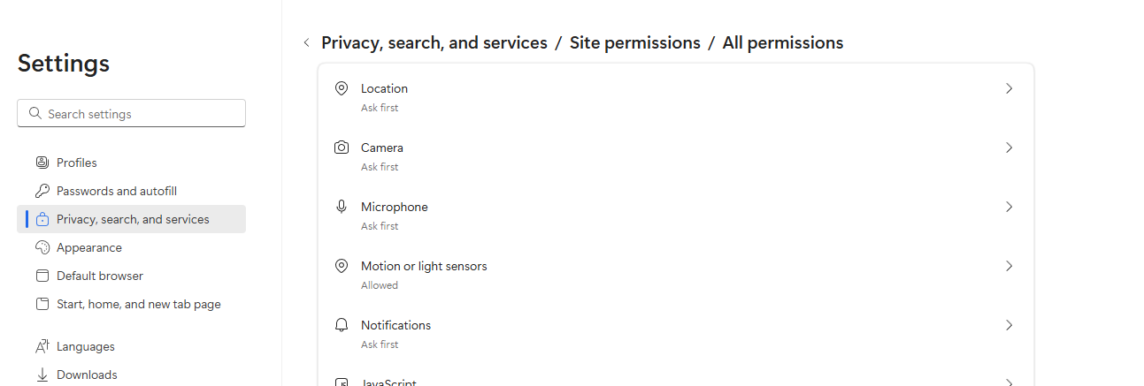This screenshot has width=1144, height=386.
Task: Click the Notifications bell icon
Action: tap(342, 325)
